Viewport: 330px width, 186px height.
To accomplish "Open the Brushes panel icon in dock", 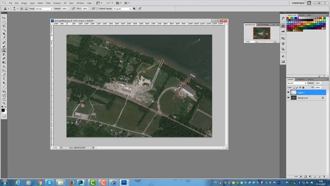I will click(x=283, y=43).
